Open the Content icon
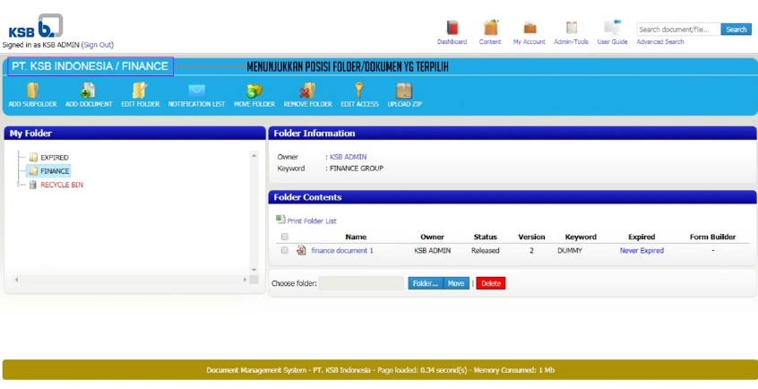758x389 pixels. coord(491,28)
